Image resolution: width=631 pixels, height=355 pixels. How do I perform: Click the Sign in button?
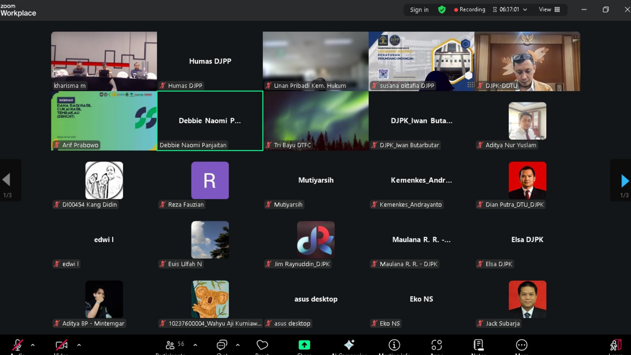(419, 10)
